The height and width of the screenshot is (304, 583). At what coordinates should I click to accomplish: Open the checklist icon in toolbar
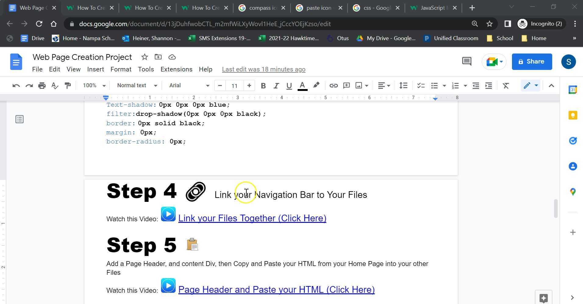420,85
